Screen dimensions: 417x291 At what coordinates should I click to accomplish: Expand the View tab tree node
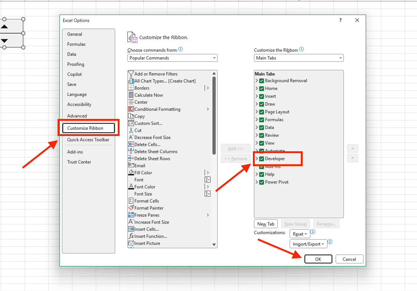click(257, 143)
